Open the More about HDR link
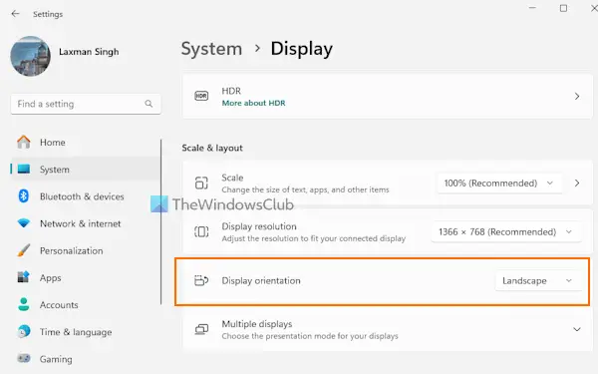The height and width of the screenshot is (374, 598). 253,103
